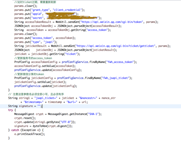Image resolution: width=181 pixels, height=143 pixels.
Task: Click jsticketObj.getString("ticket") line
Action: point(47,54)
